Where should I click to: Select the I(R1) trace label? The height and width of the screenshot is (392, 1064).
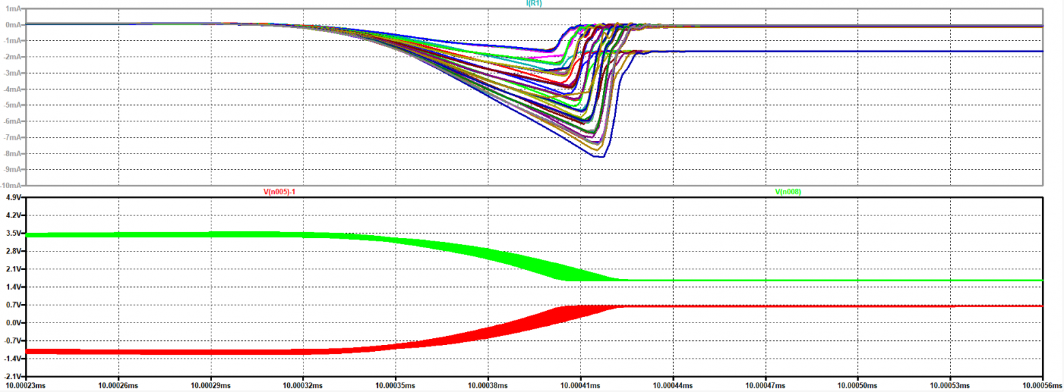pos(534,3)
